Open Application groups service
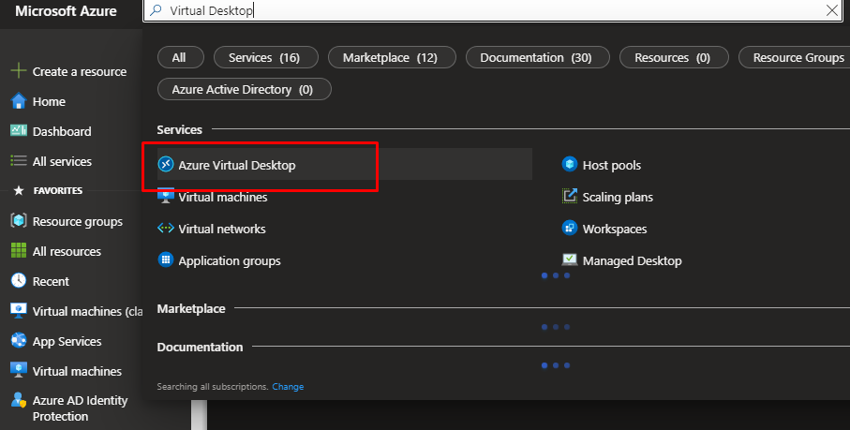 click(x=229, y=260)
